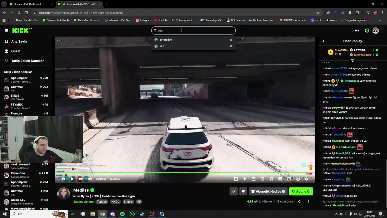Click the Mediiss channel name

(x=81, y=190)
